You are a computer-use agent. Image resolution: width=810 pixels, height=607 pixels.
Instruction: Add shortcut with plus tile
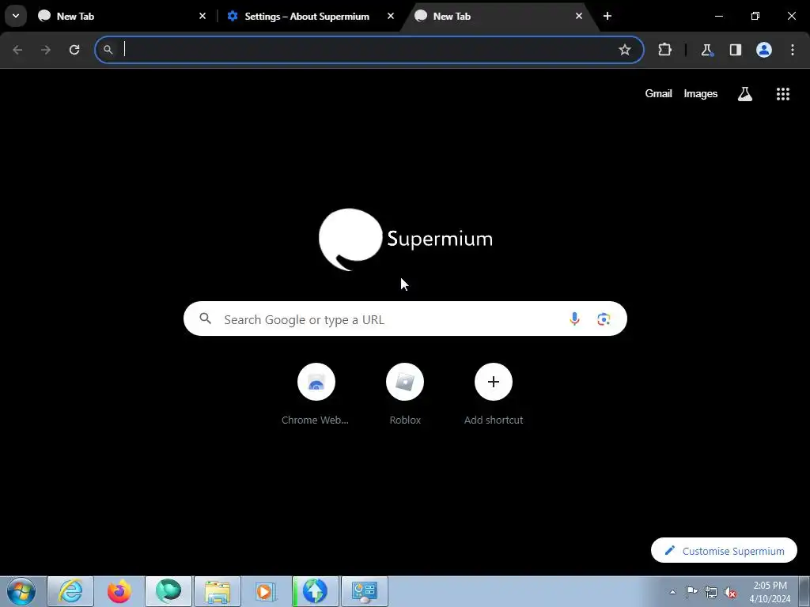coord(494,394)
